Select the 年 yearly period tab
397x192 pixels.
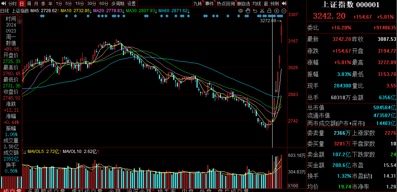(50, 4)
